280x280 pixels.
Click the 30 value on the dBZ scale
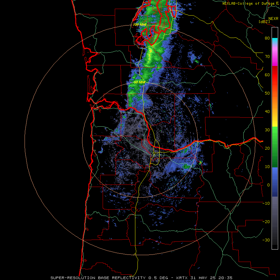[267, 130]
